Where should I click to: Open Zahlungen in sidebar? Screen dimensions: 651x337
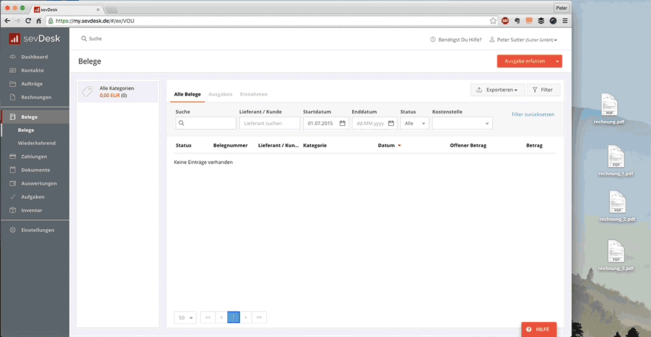pos(34,156)
